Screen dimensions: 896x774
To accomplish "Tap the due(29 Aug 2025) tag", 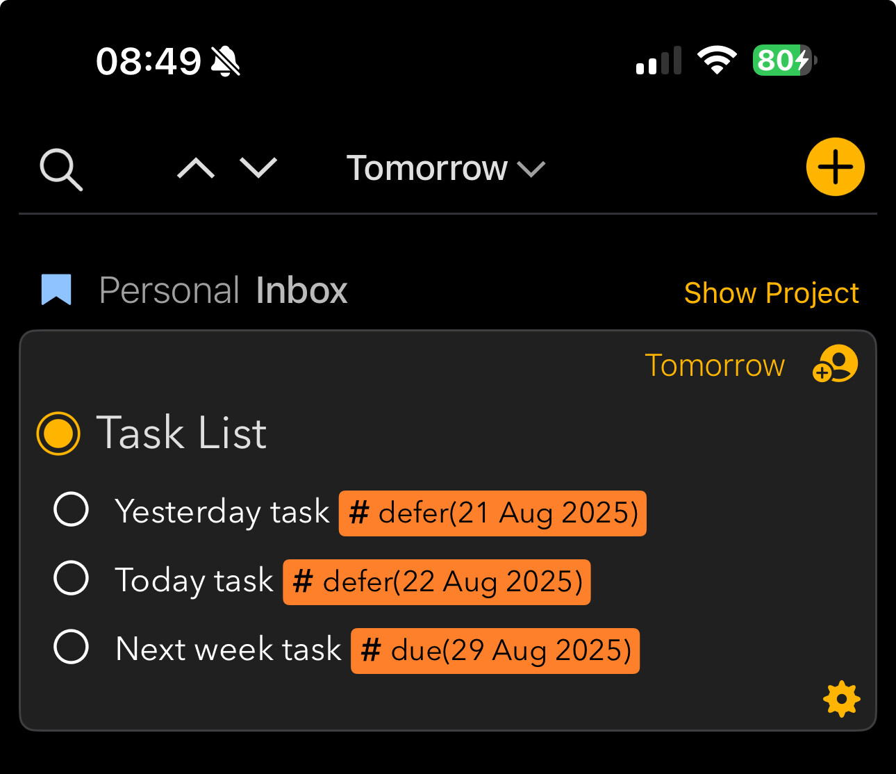I will pos(495,651).
